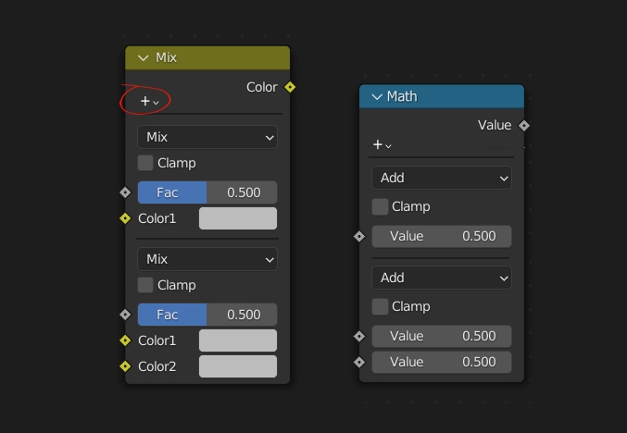Viewport: 627px width, 433px height.
Task: Click socket of first lower Math Value
Action: [x=359, y=337]
